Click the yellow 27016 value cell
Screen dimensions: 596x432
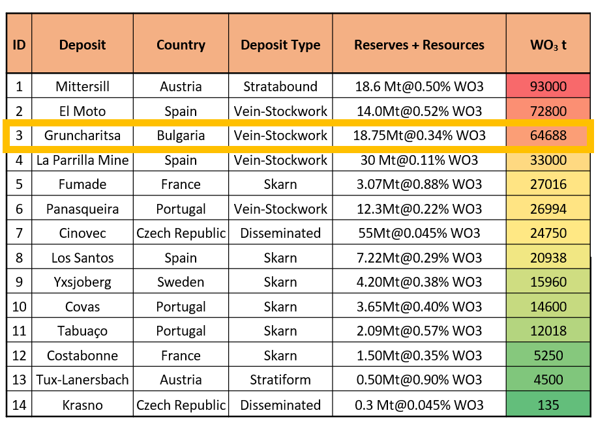pyautogui.click(x=548, y=184)
